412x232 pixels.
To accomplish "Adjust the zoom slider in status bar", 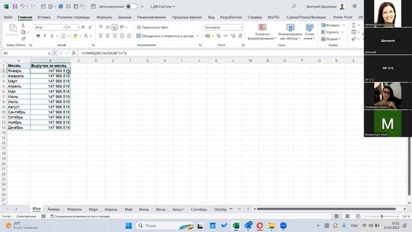I will click(x=382, y=217).
